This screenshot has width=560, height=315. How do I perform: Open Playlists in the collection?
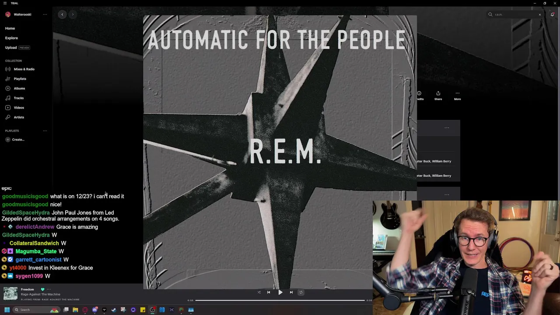pos(16,79)
